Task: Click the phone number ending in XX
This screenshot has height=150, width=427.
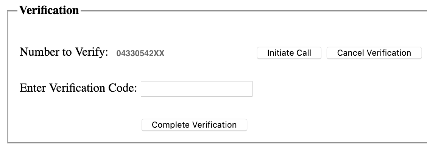Action: tap(140, 53)
